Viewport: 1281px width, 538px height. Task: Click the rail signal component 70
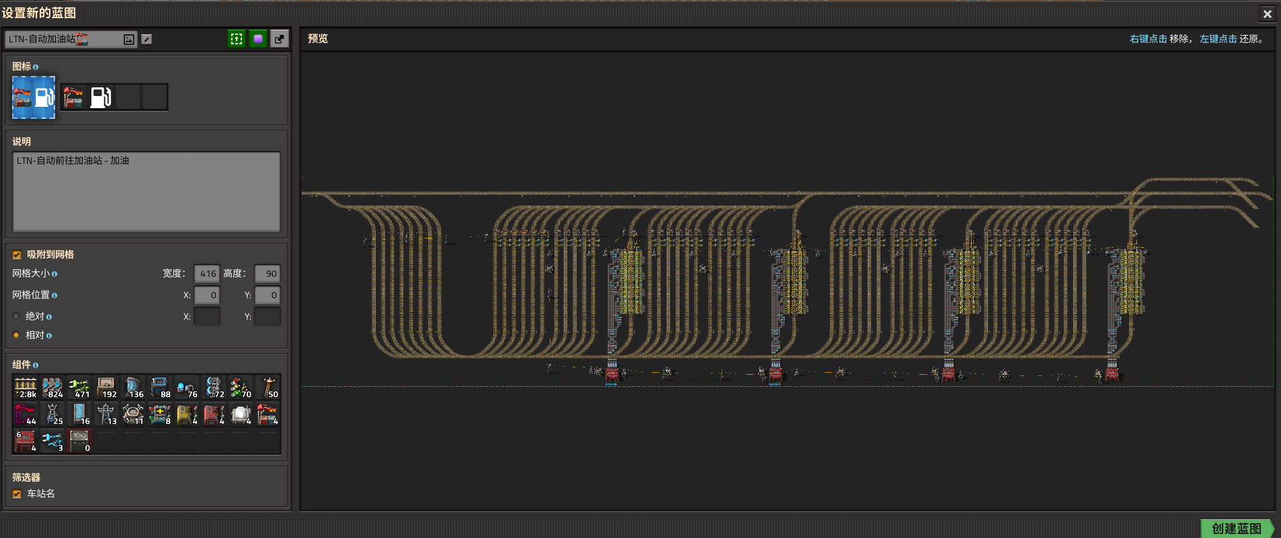241,388
